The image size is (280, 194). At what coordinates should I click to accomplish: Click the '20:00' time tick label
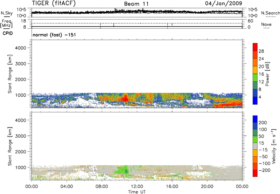coord(207,187)
